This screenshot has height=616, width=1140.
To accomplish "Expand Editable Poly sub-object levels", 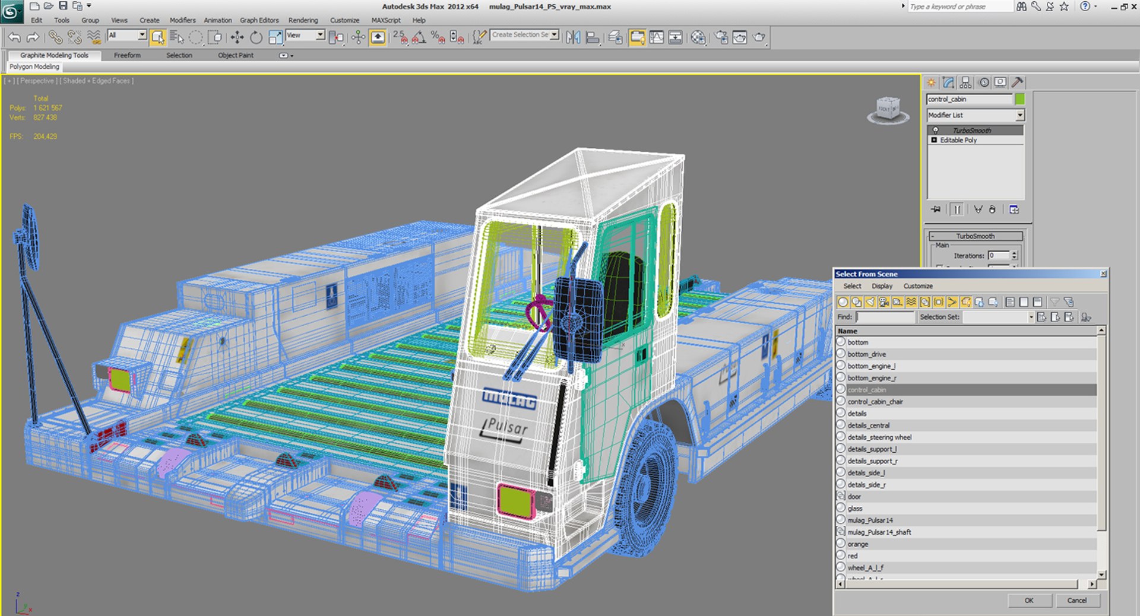I will tap(934, 140).
